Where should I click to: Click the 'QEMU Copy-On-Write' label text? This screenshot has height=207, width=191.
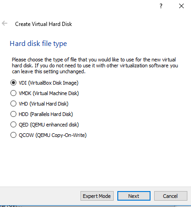(x=61, y=135)
